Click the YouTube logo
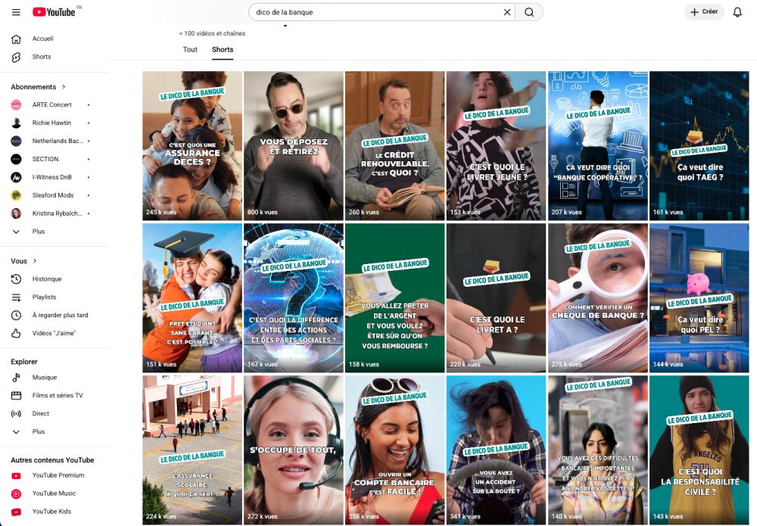 click(55, 12)
